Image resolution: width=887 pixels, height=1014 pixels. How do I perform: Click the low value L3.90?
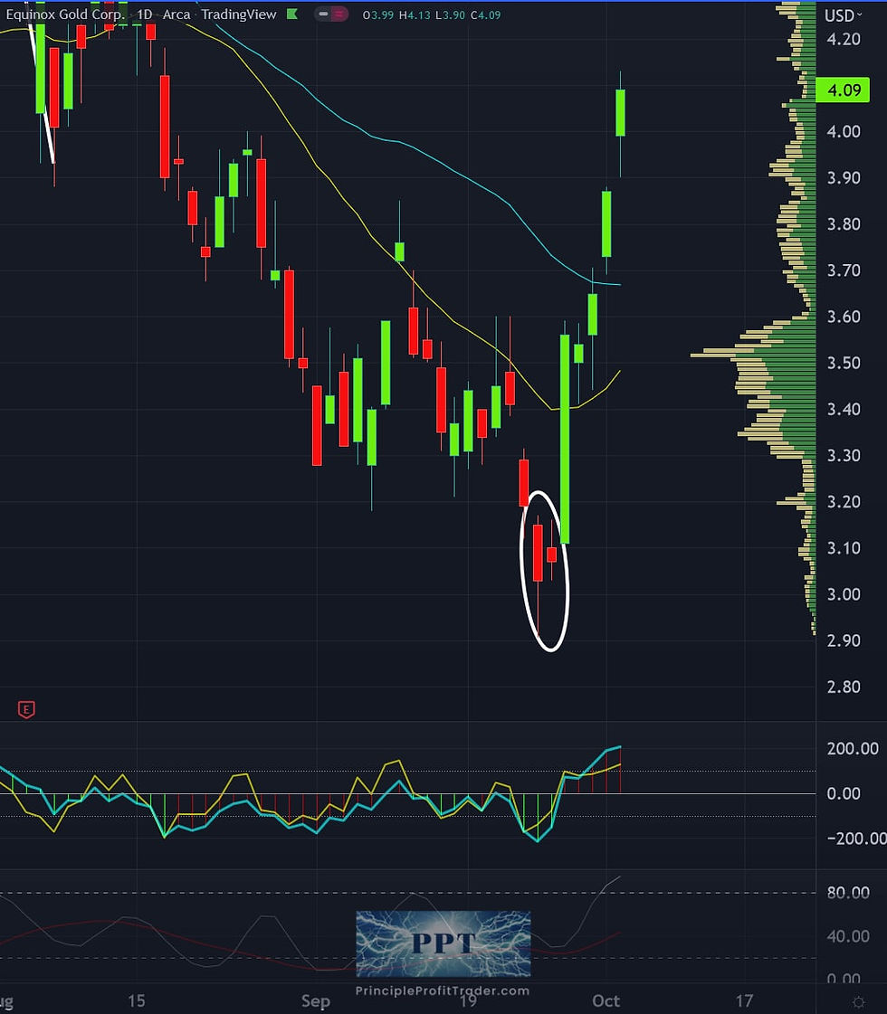[x=450, y=14]
